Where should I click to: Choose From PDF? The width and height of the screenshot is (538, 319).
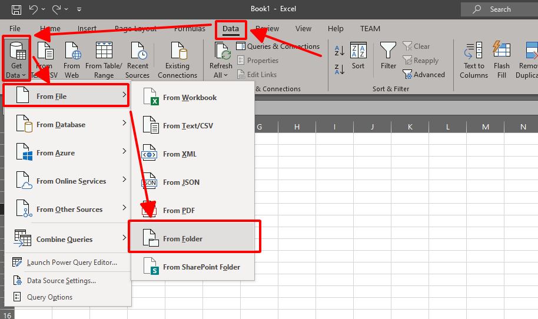(193, 210)
